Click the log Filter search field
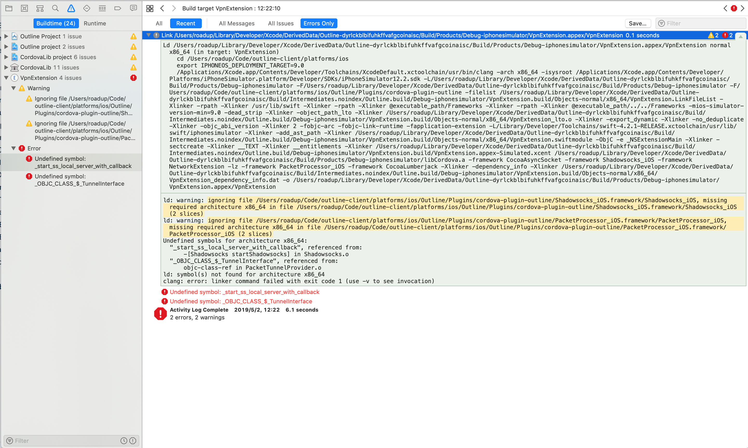 pyautogui.click(x=701, y=23)
